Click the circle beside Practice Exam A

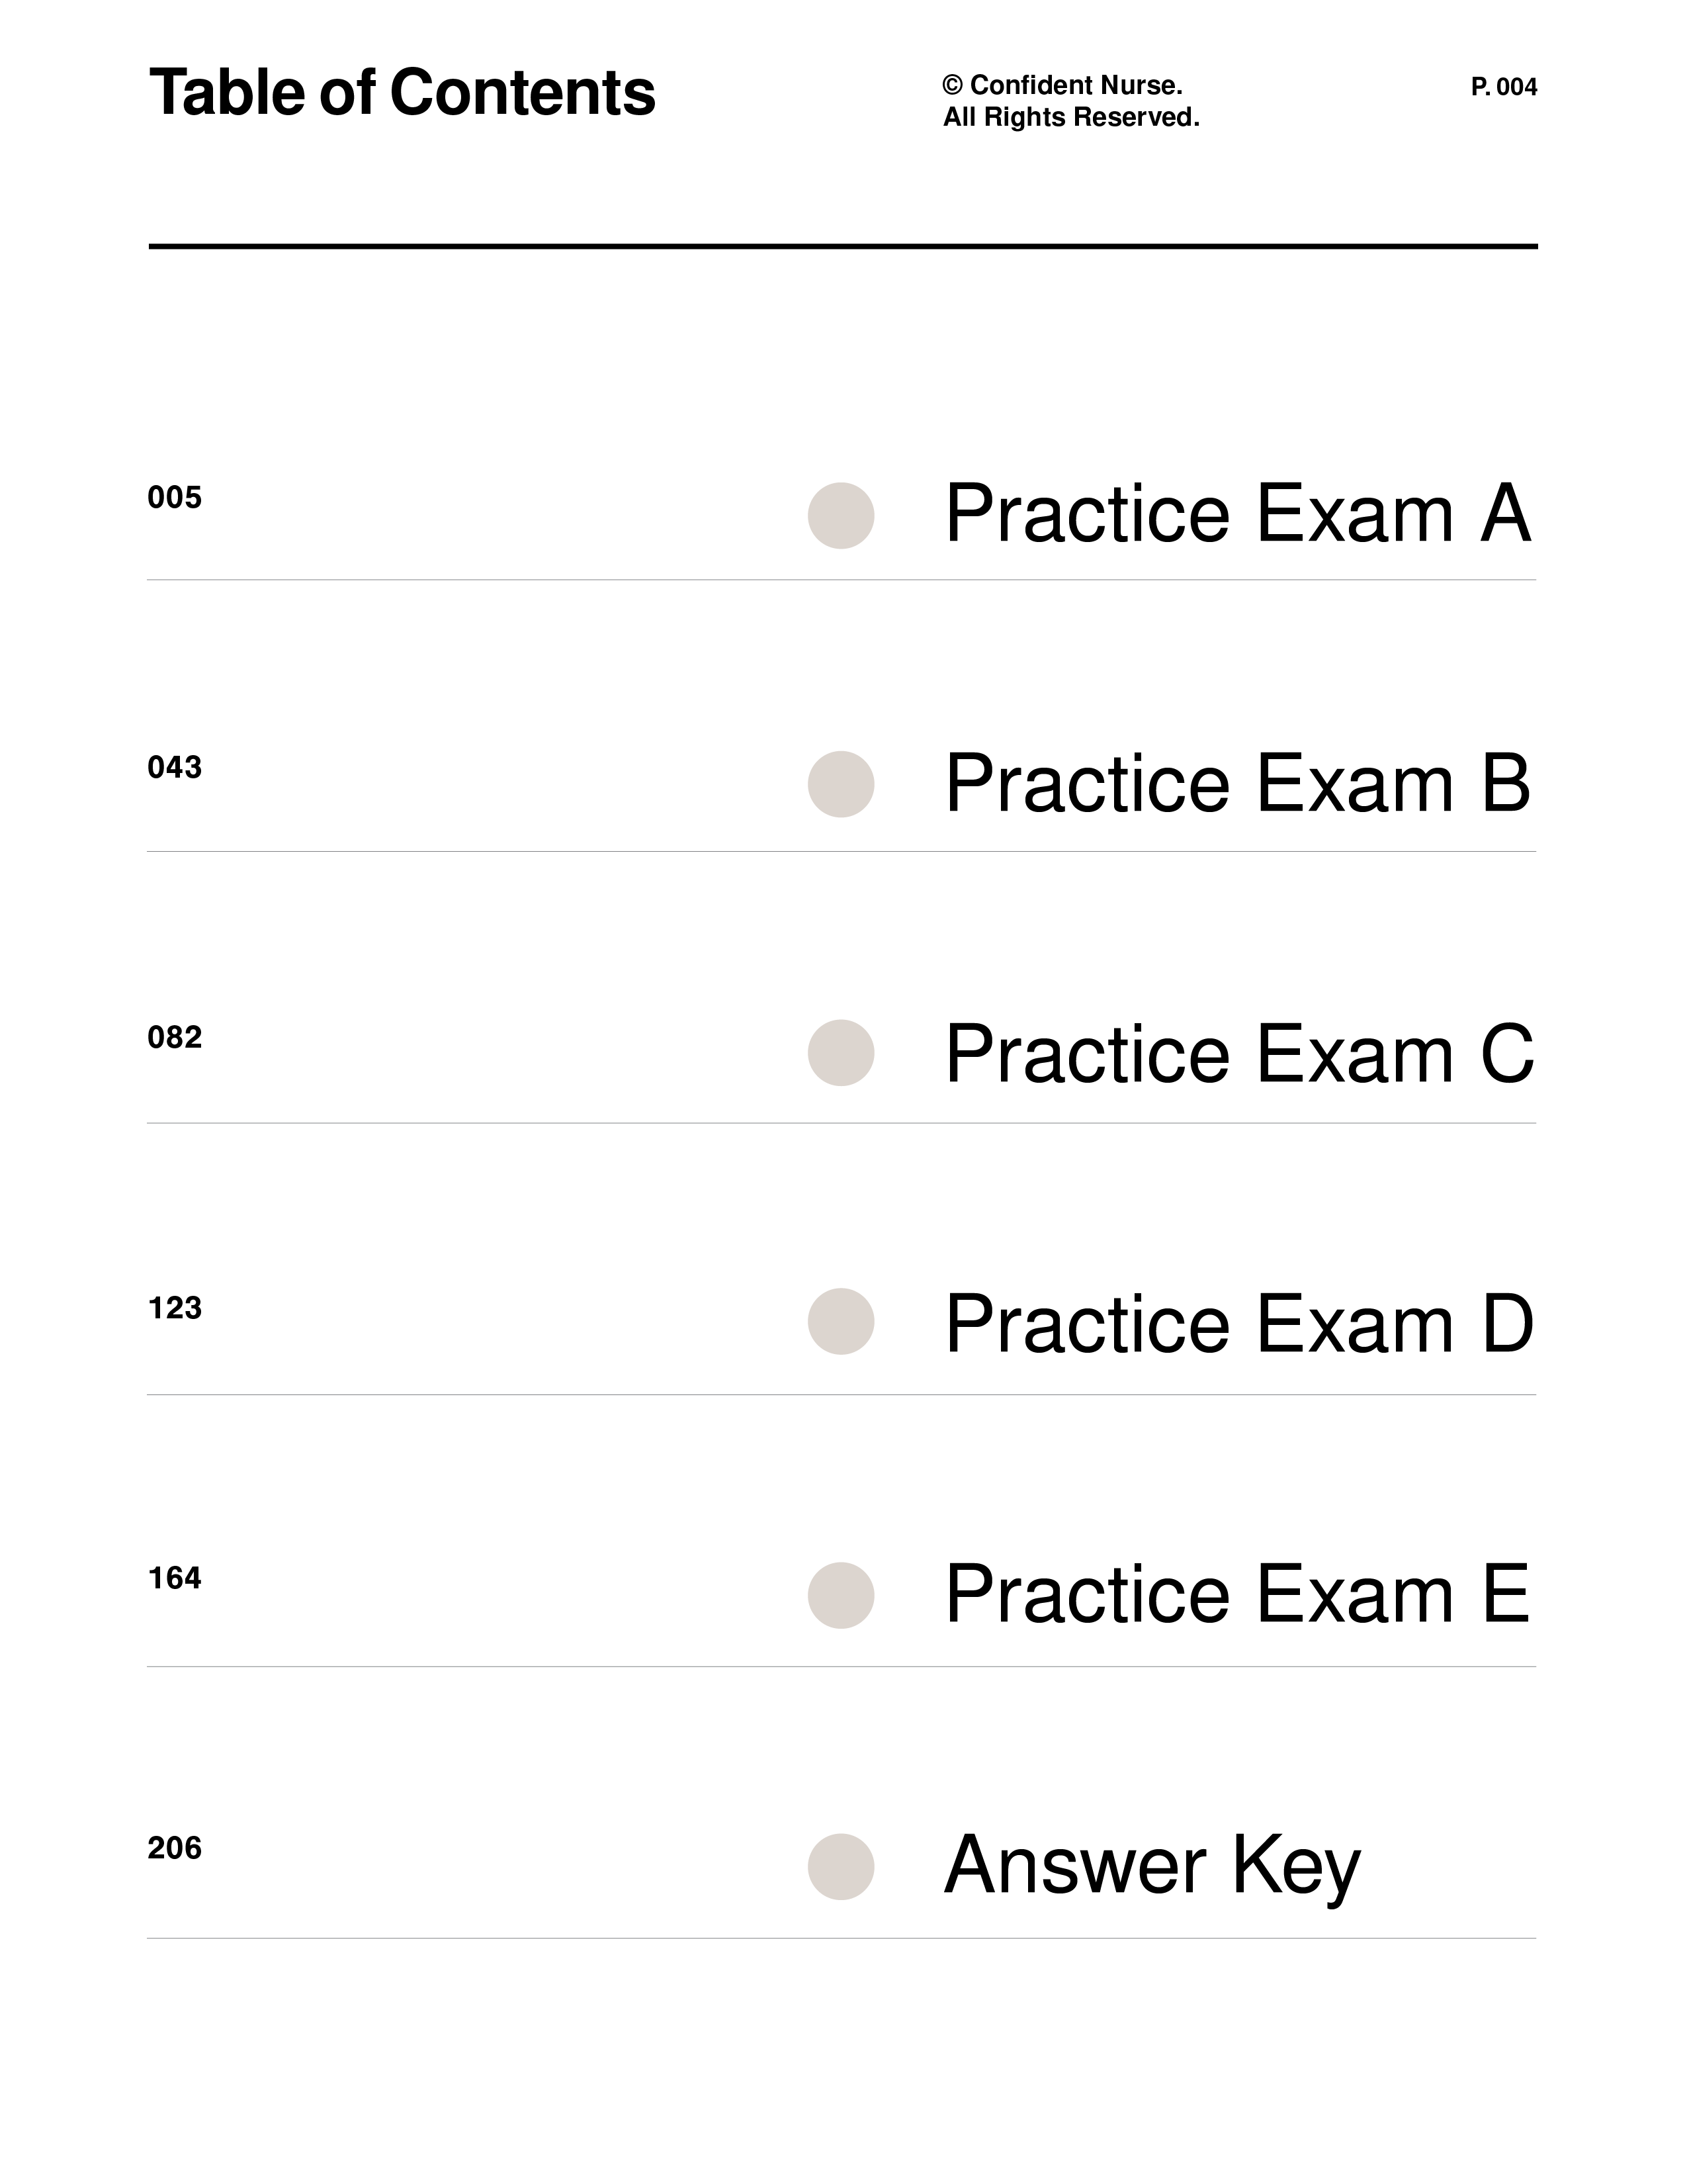[840, 516]
